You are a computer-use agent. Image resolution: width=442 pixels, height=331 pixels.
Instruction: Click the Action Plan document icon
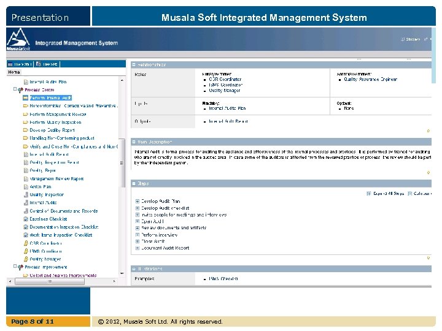click(26, 186)
